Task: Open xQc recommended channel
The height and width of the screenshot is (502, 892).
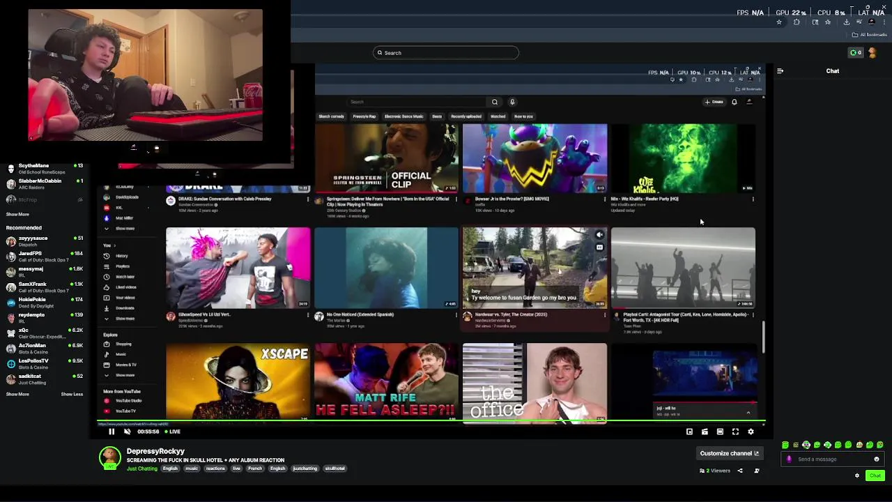Action: click(x=43, y=333)
